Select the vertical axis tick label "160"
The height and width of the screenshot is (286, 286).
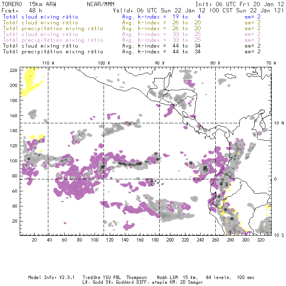coord(14,116)
